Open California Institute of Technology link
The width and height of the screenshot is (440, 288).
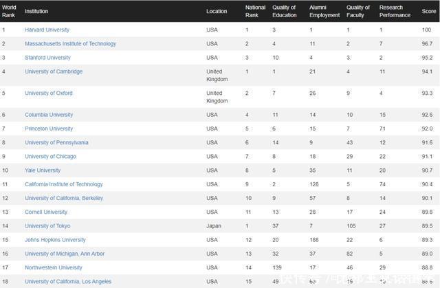[64, 184]
